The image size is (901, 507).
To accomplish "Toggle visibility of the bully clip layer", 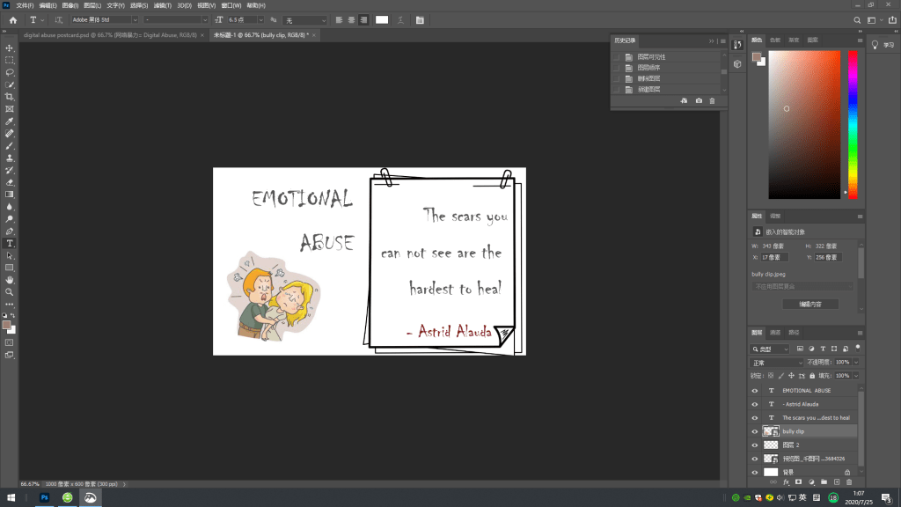I will [754, 432].
